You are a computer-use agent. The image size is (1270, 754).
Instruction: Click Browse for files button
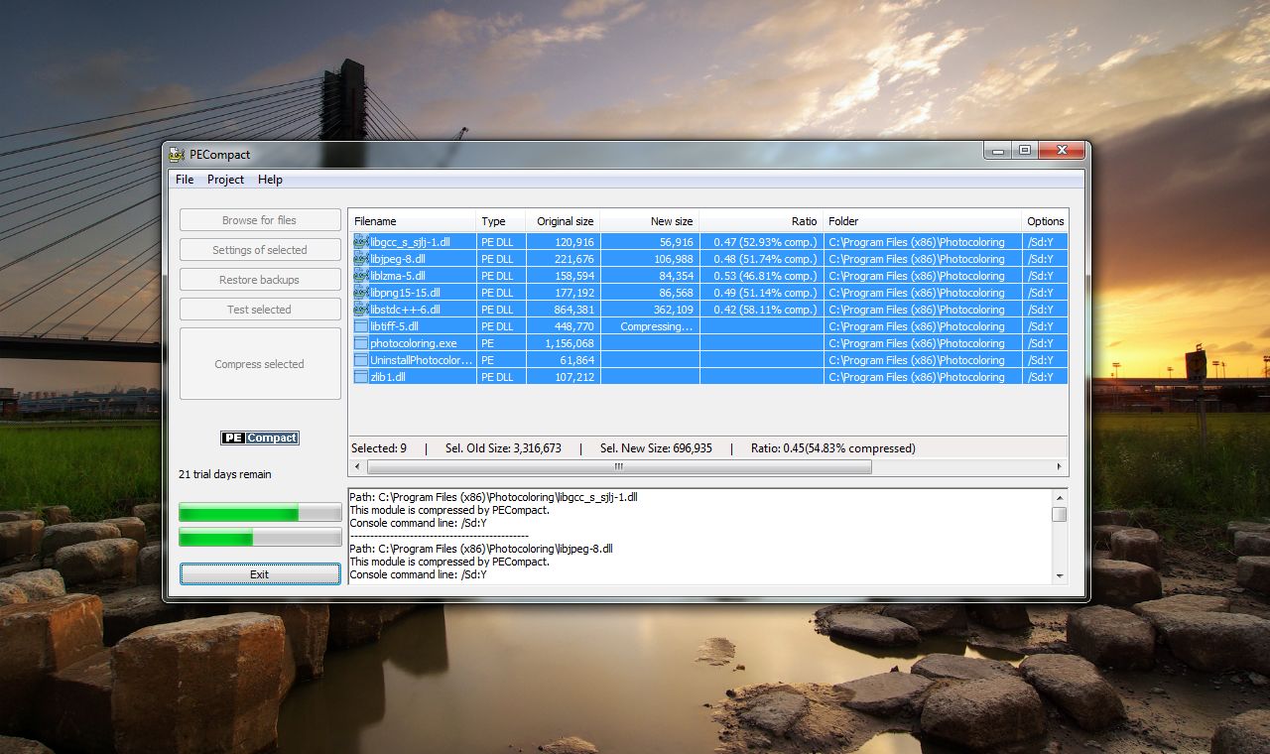coord(259,220)
